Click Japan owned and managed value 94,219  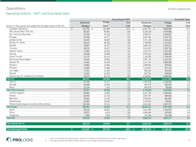(87, 110)
